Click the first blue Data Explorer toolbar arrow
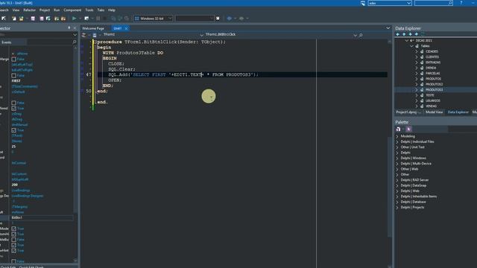Viewport: 477px width, 268px height. tap(397, 34)
